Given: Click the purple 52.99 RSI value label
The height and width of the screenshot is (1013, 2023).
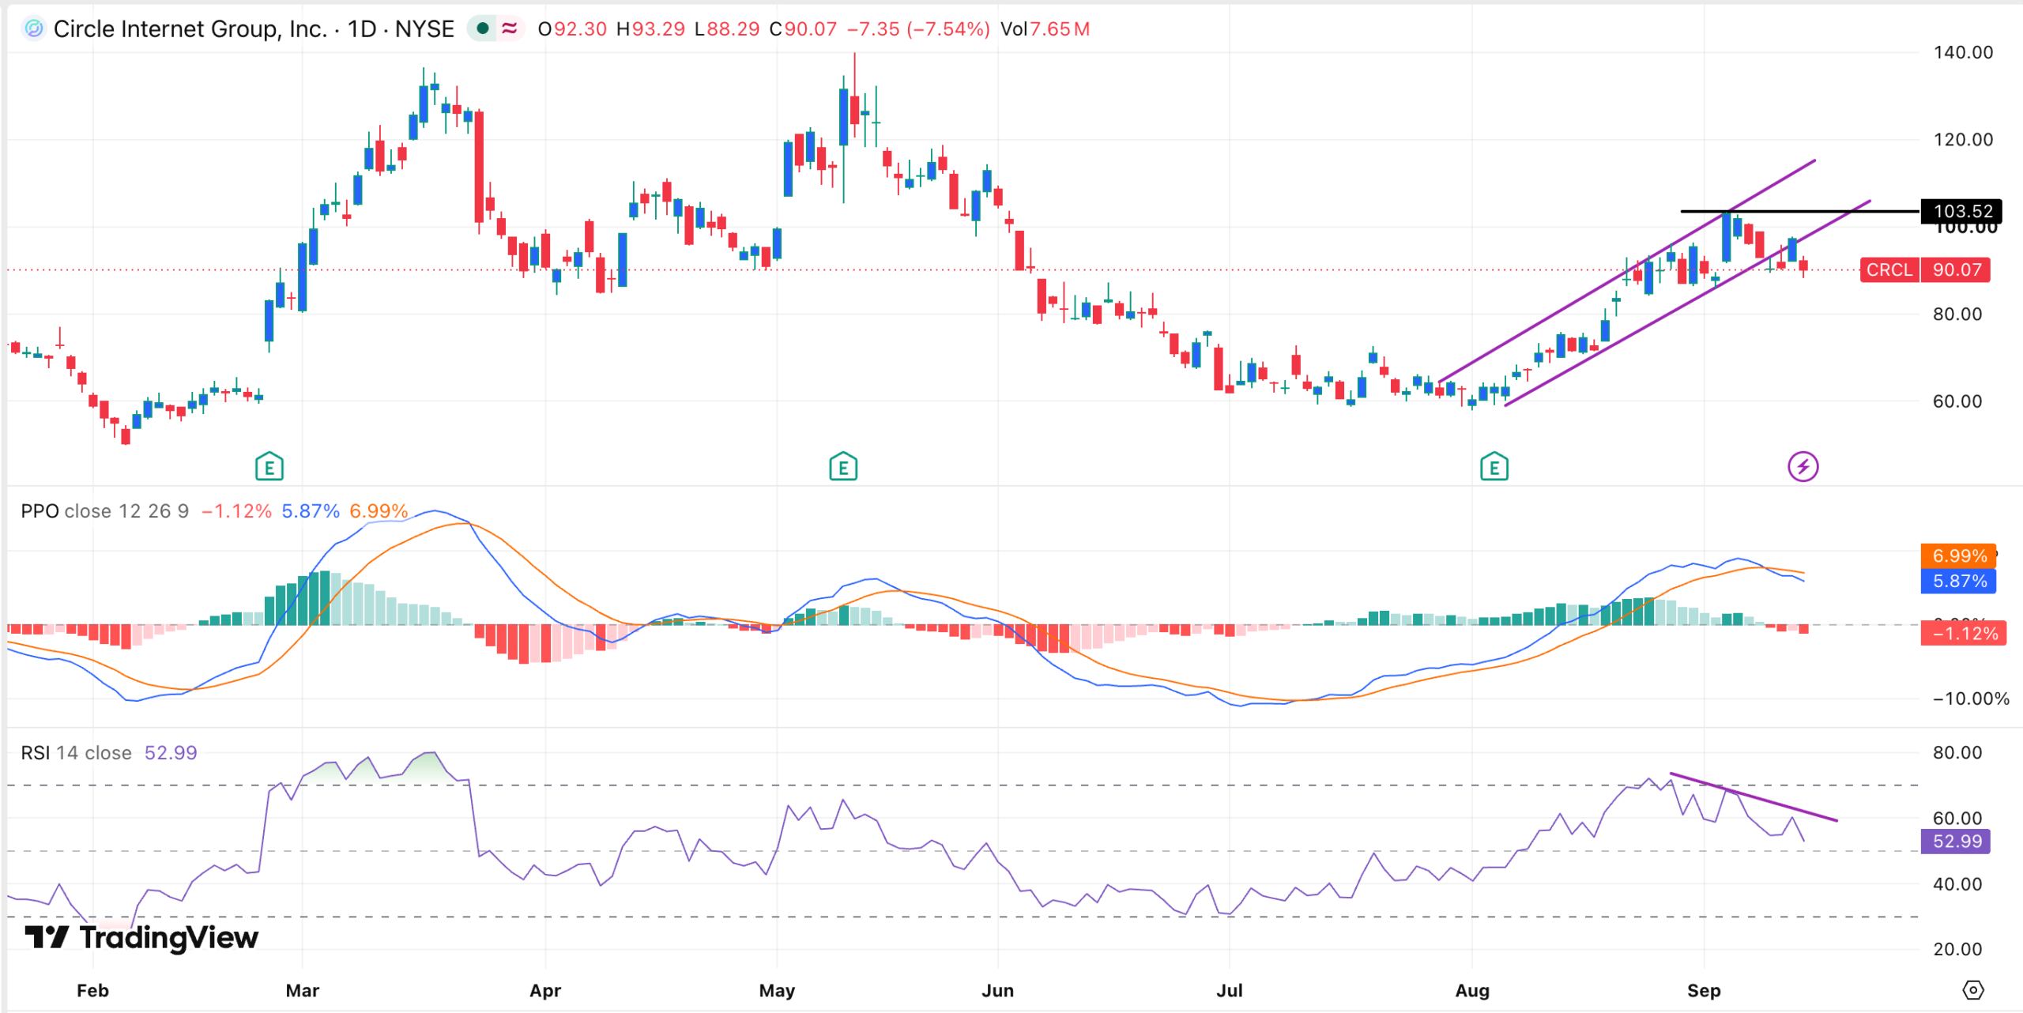Looking at the screenshot, I should (1956, 841).
